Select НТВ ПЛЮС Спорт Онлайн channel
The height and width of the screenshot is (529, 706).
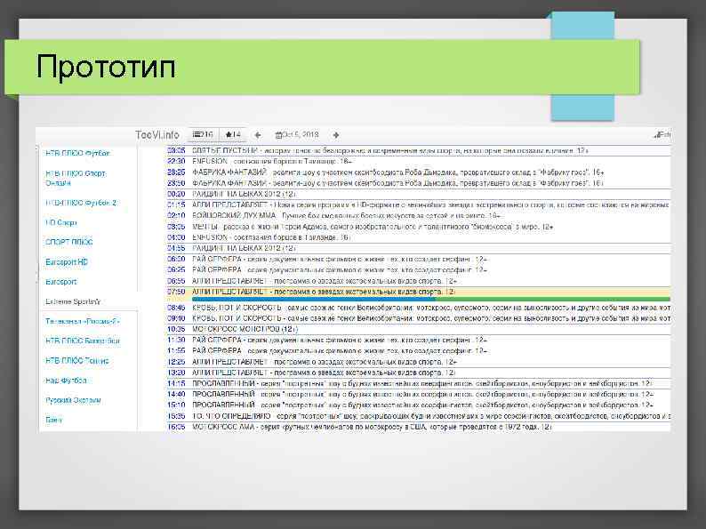76,178
